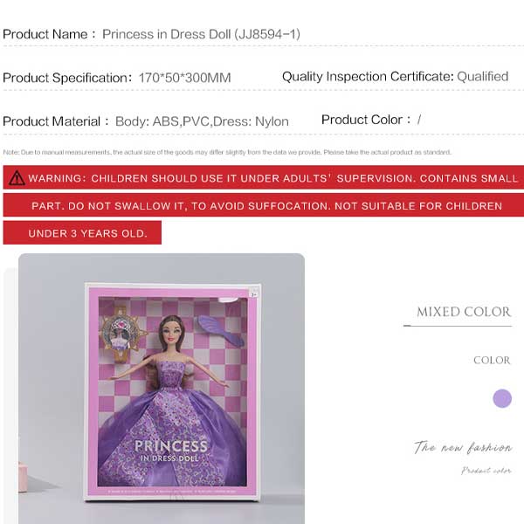
Task: Click the UNDER 3 YEARS OLD banner
Action: click(x=82, y=232)
